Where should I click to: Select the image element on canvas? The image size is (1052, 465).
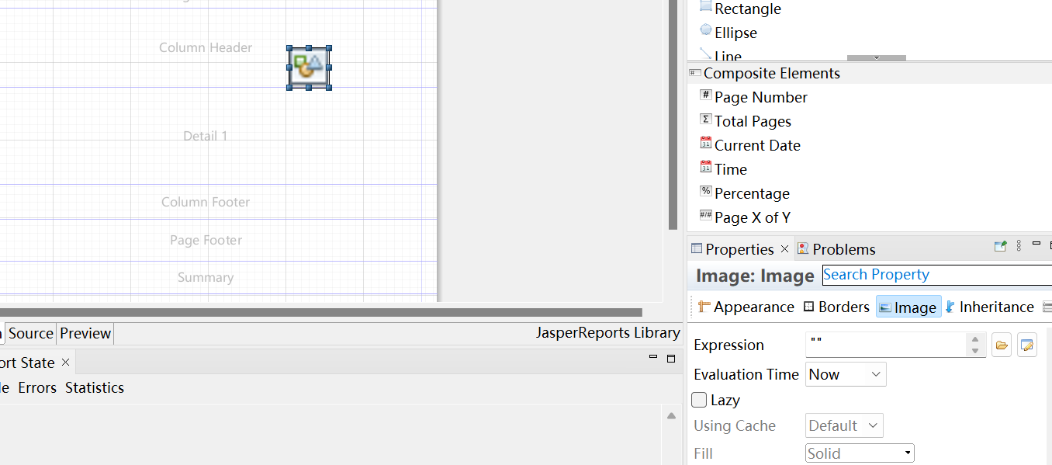309,68
